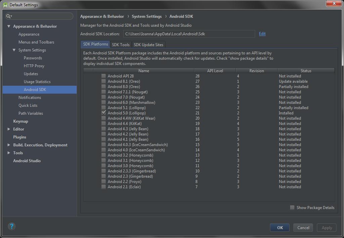344x238 pixels.
Task: Select Android 3.2 (Honeycomb) row name
Action: click(x=131, y=155)
